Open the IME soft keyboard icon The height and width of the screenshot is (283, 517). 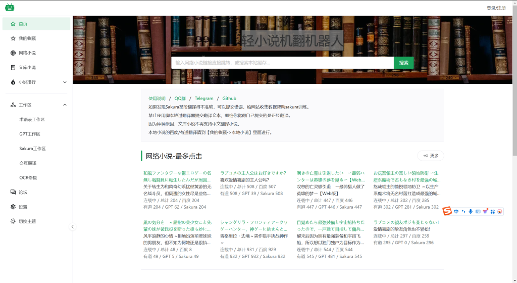(478, 211)
